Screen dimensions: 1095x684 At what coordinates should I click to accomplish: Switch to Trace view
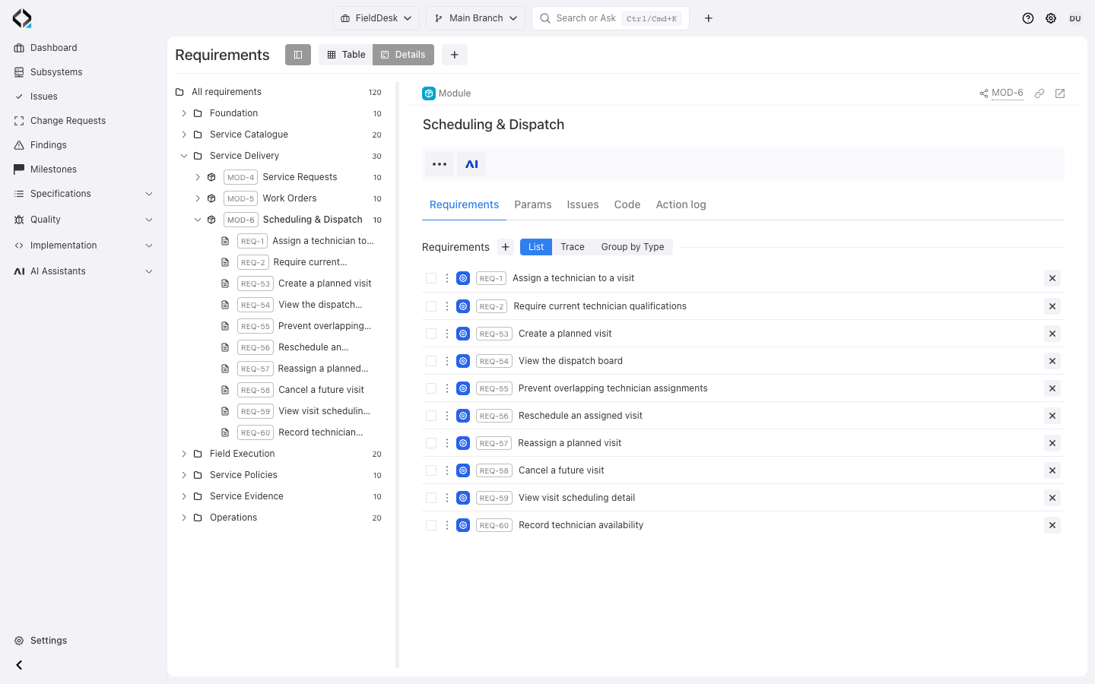pyautogui.click(x=573, y=247)
